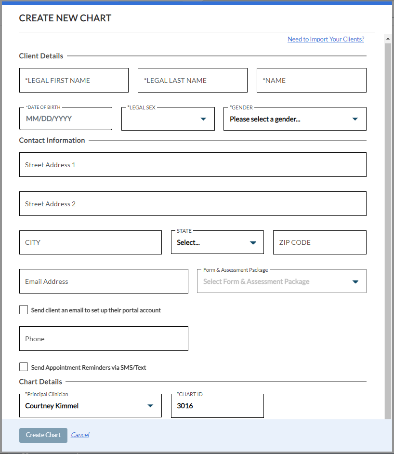Expand the Gender selection dropdown
The image size is (394, 454).
point(295,119)
